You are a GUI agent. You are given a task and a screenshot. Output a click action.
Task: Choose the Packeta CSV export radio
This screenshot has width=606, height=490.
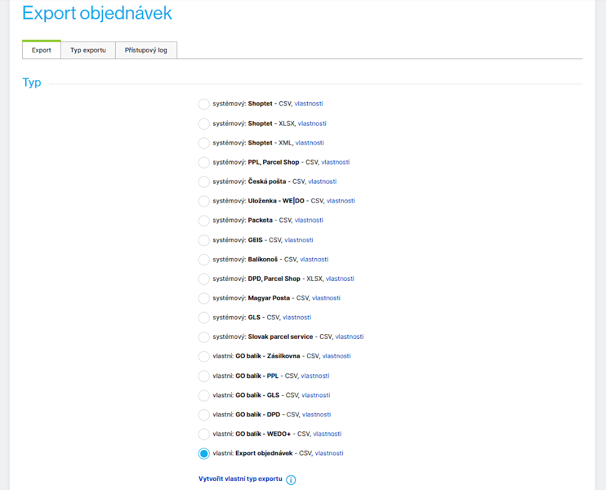point(204,221)
